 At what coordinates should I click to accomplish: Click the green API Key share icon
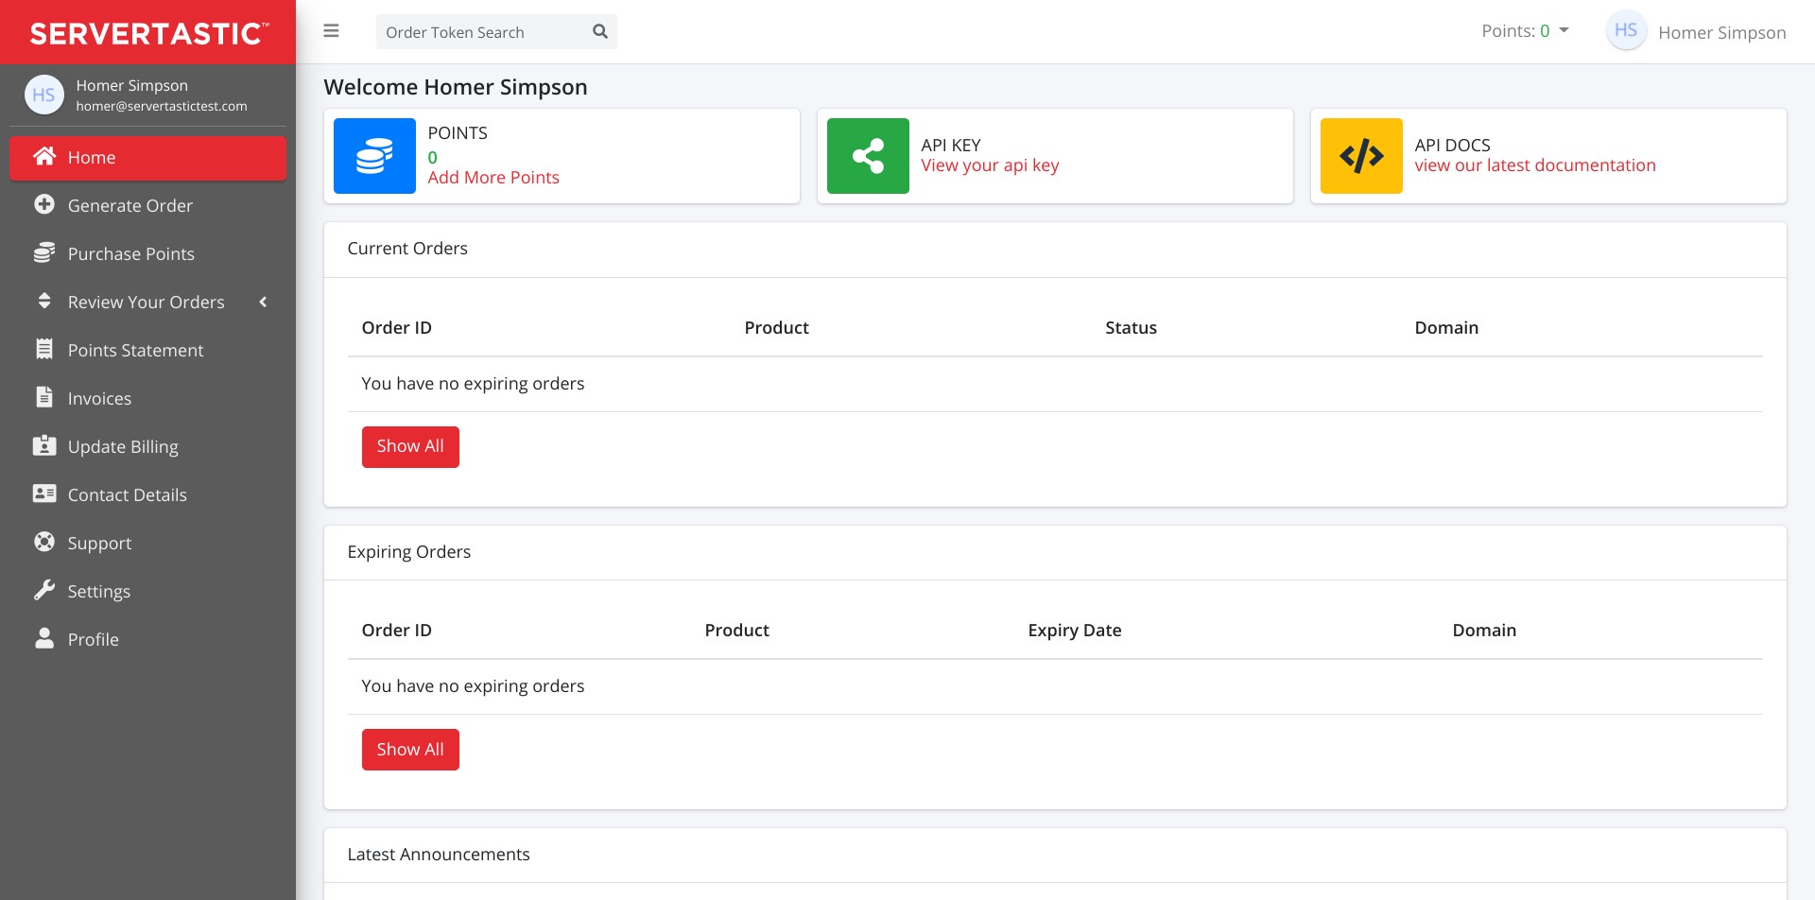[x=868, y=155]
